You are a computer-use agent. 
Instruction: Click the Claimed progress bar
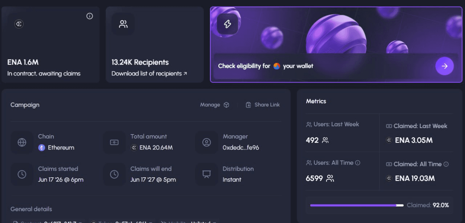coord(357,205)
